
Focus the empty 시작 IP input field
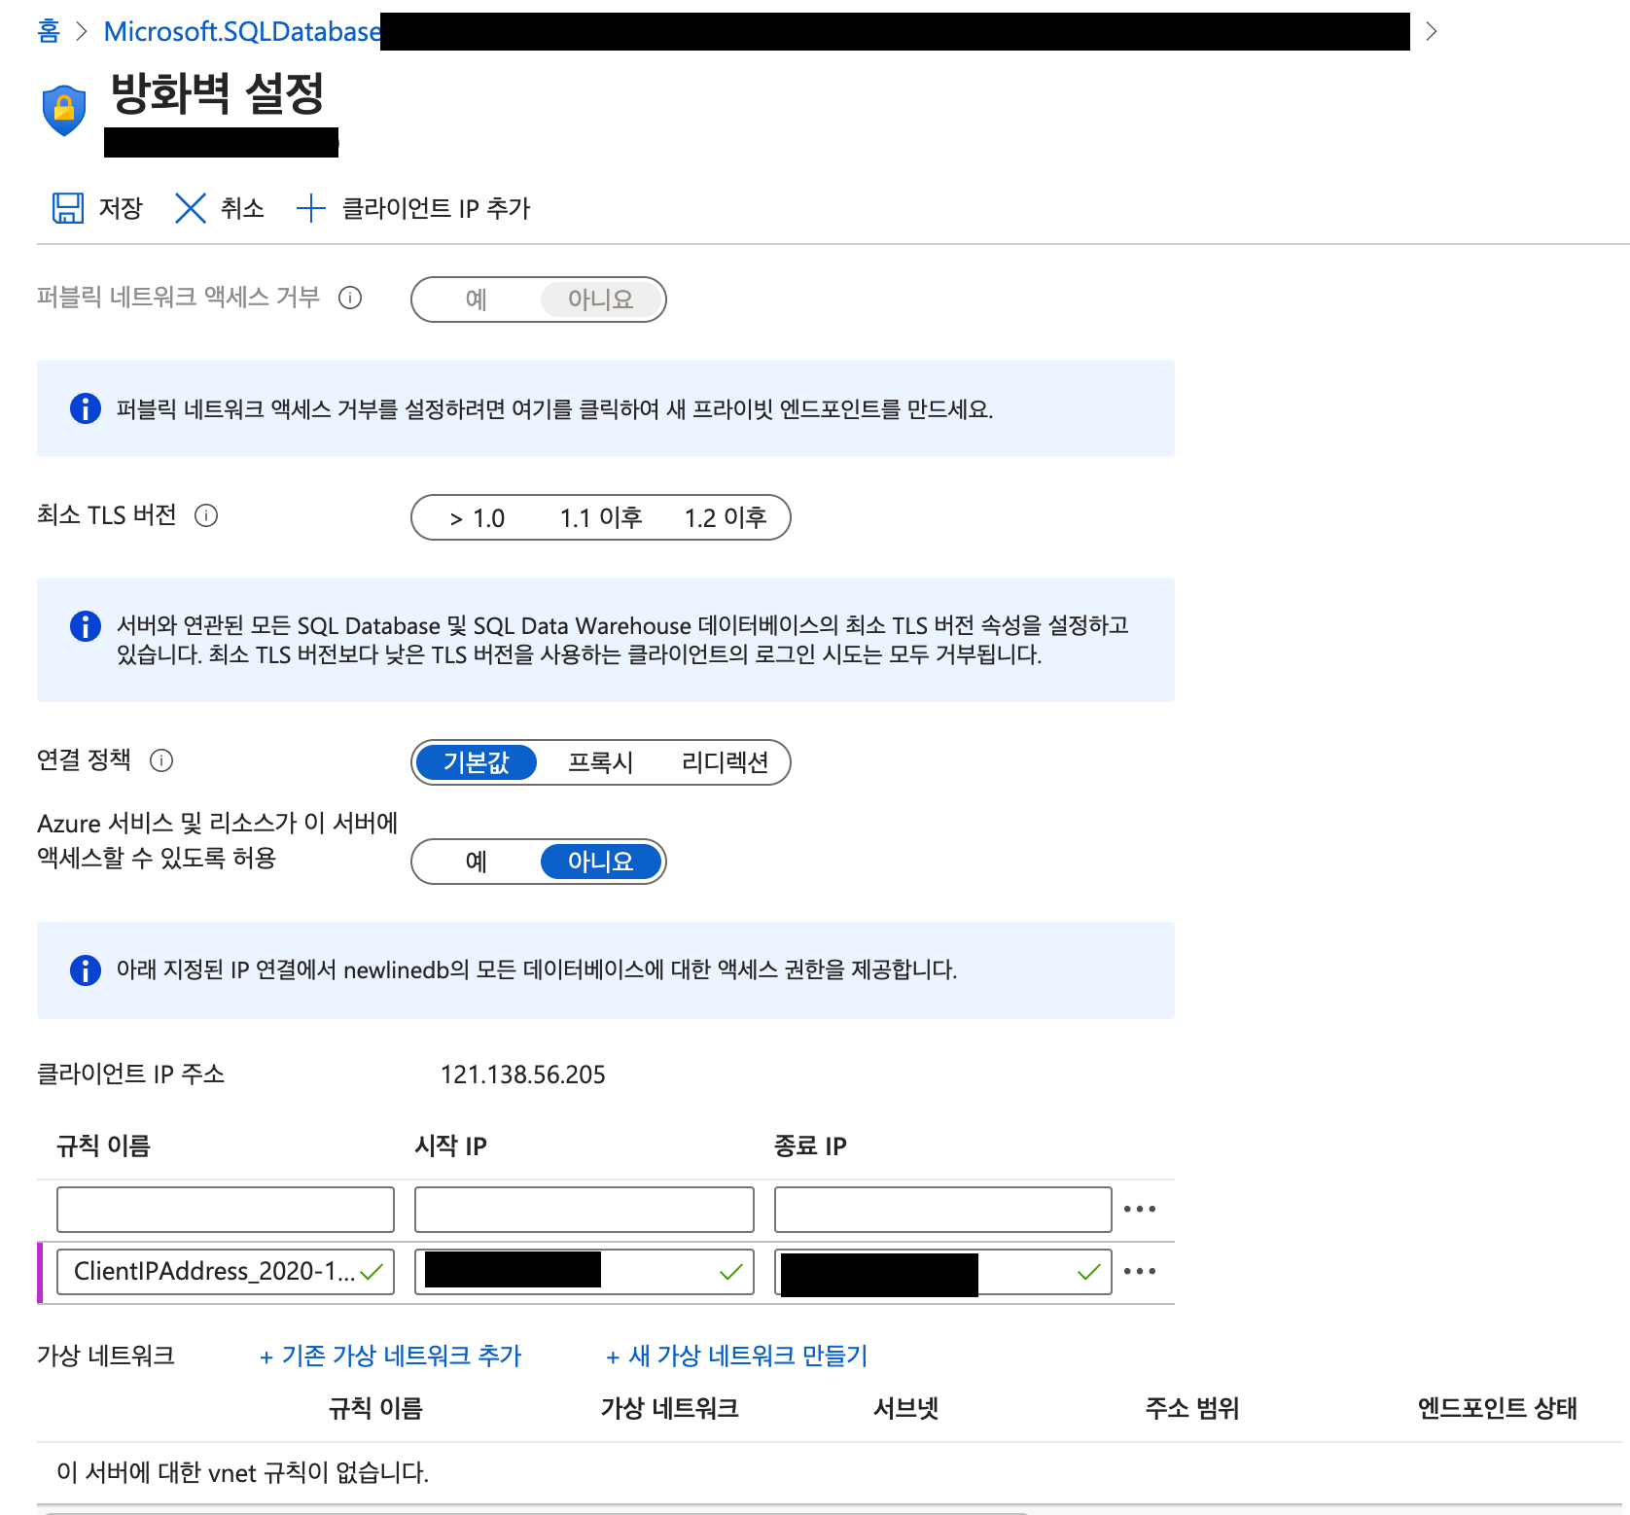pos(585,1210)
